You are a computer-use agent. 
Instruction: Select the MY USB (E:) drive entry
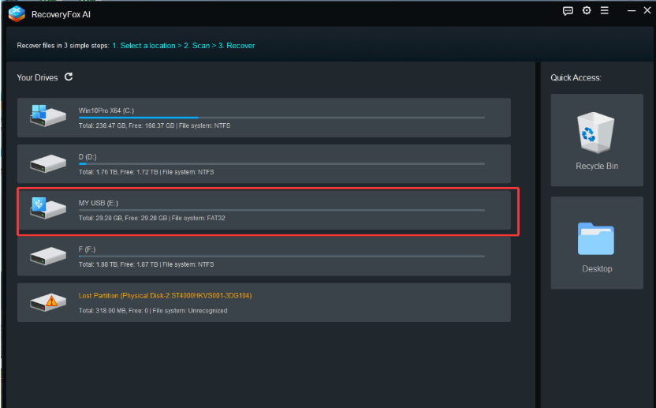tap(264, 210)
